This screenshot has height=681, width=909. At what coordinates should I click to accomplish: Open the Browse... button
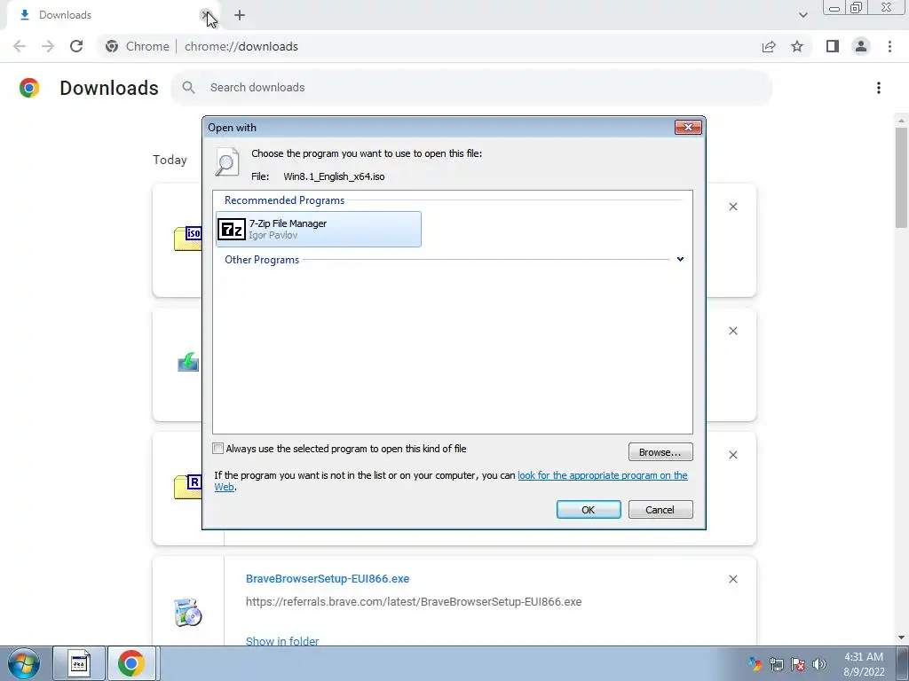(x=660, y=452)
